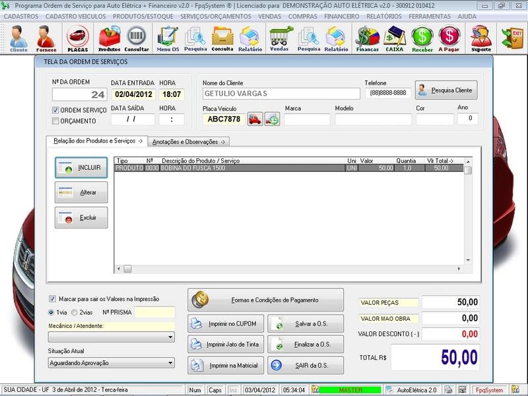Open the CADASTROS menu

click(x=21, y=16)
